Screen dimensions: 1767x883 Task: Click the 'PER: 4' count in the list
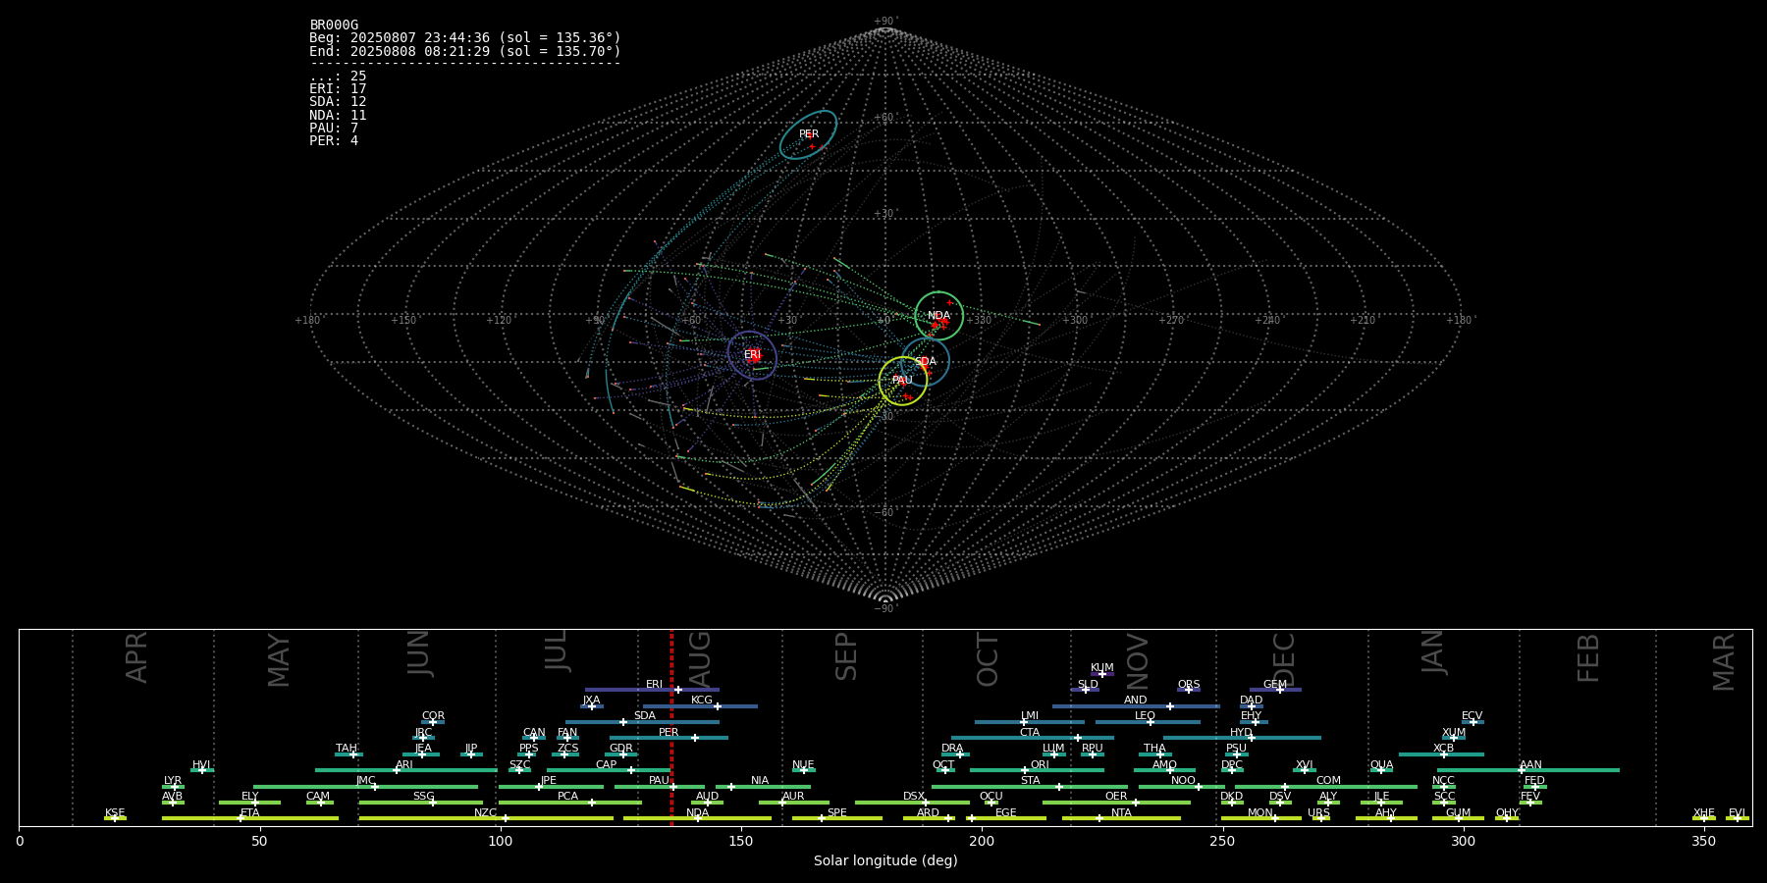click(334, 140)
